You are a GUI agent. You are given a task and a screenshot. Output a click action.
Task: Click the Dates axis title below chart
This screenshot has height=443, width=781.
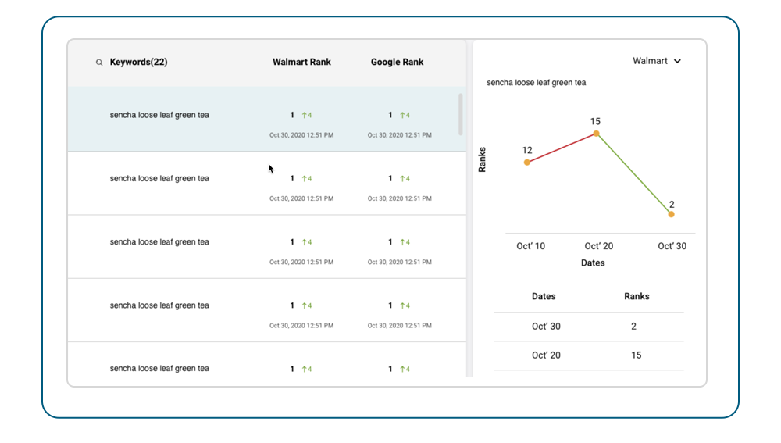click(x=593, y=263)
